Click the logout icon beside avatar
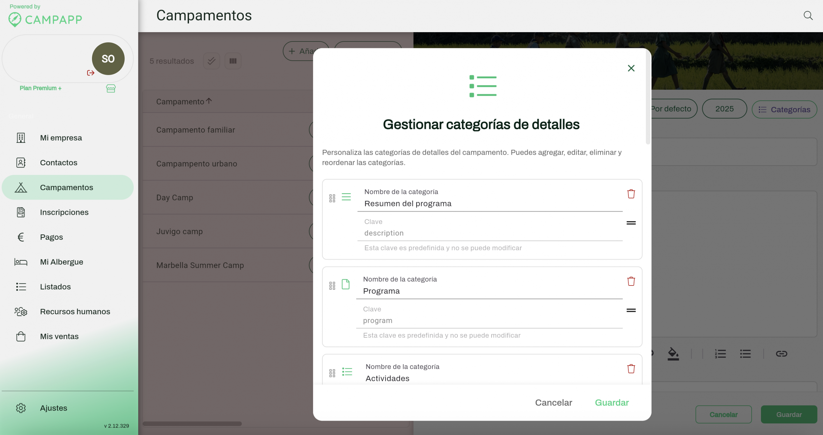823x435 pixels. [x=91, y=73]
